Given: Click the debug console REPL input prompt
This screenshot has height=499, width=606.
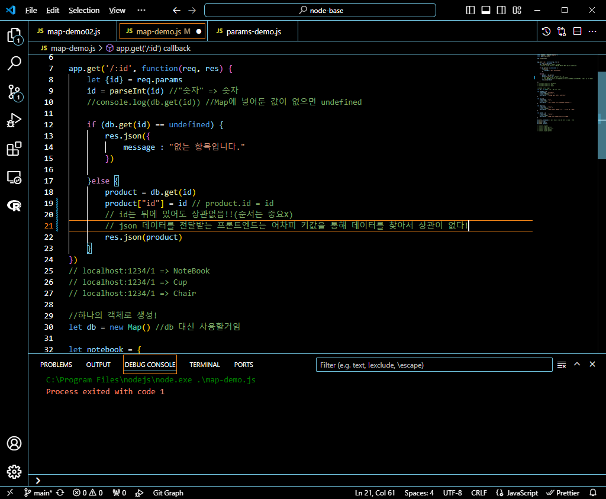Looking at the screenshot, I should 317,481.
